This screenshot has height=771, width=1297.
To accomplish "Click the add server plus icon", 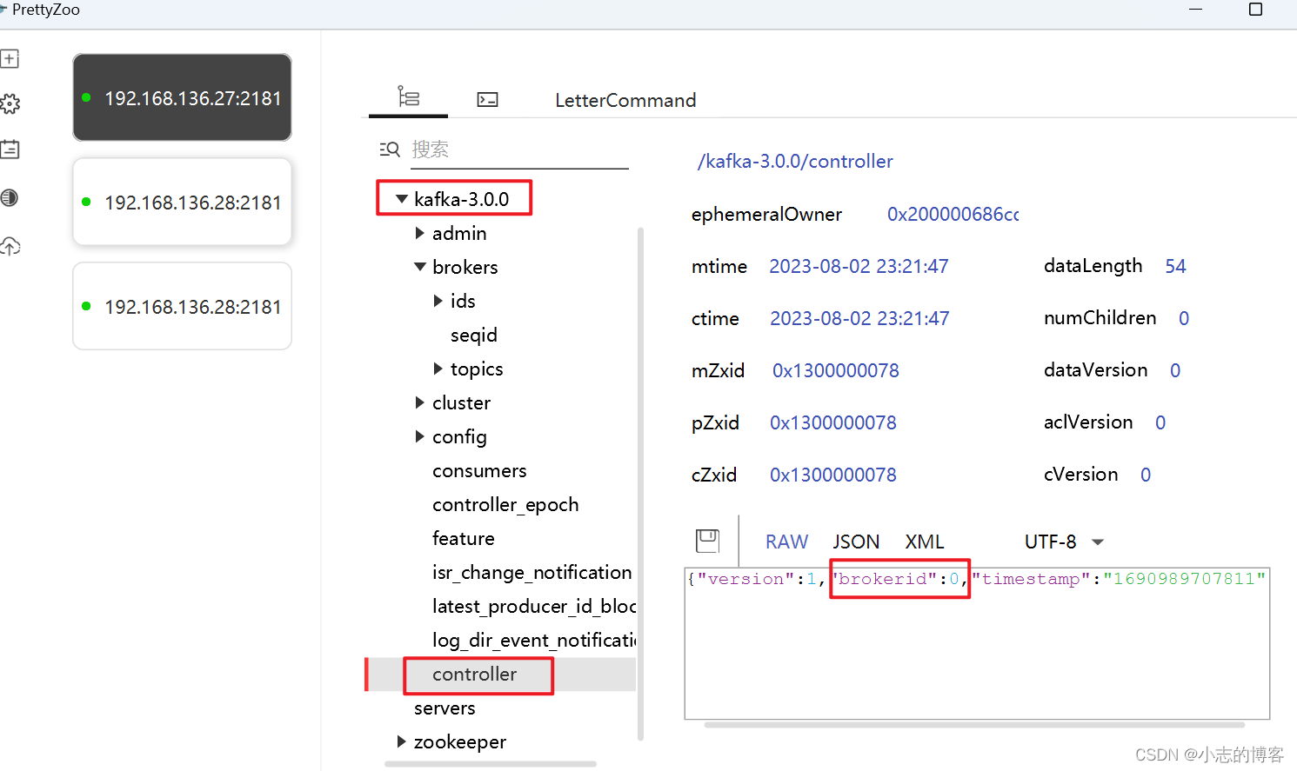I will [10, 59].
